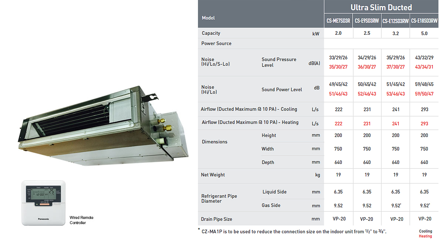This screenshot has height=240, width=444.
Task: Click the Panasonic logo on the remote
Action: tap(43, 219)
